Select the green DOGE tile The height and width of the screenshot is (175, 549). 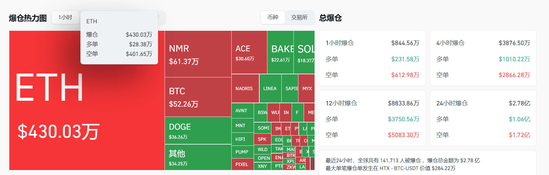(x=198, y=131)
